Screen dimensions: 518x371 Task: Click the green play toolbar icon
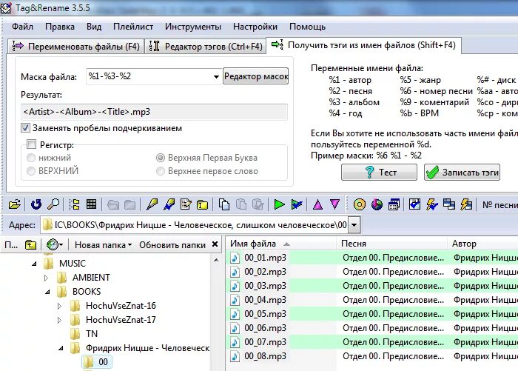pyautogui.click(x=280, y=204)
